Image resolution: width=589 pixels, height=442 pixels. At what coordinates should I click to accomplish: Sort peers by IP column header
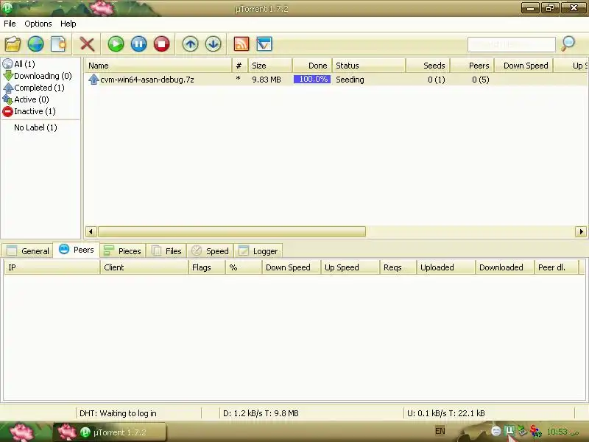(52, 267)
